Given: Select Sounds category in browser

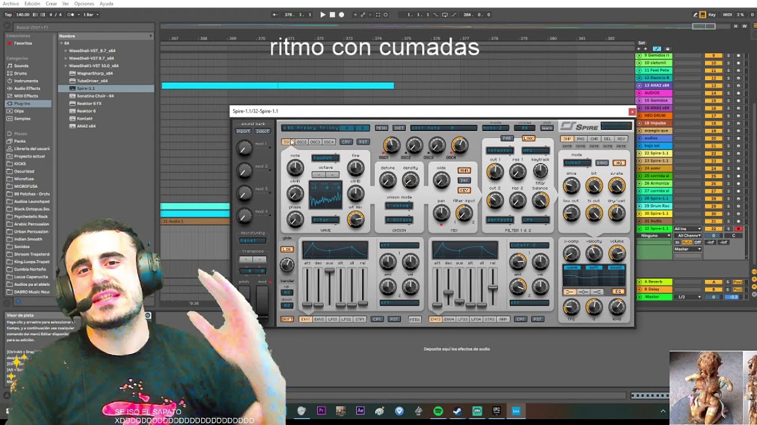Looking at the screenshot, I should (21, 66).
